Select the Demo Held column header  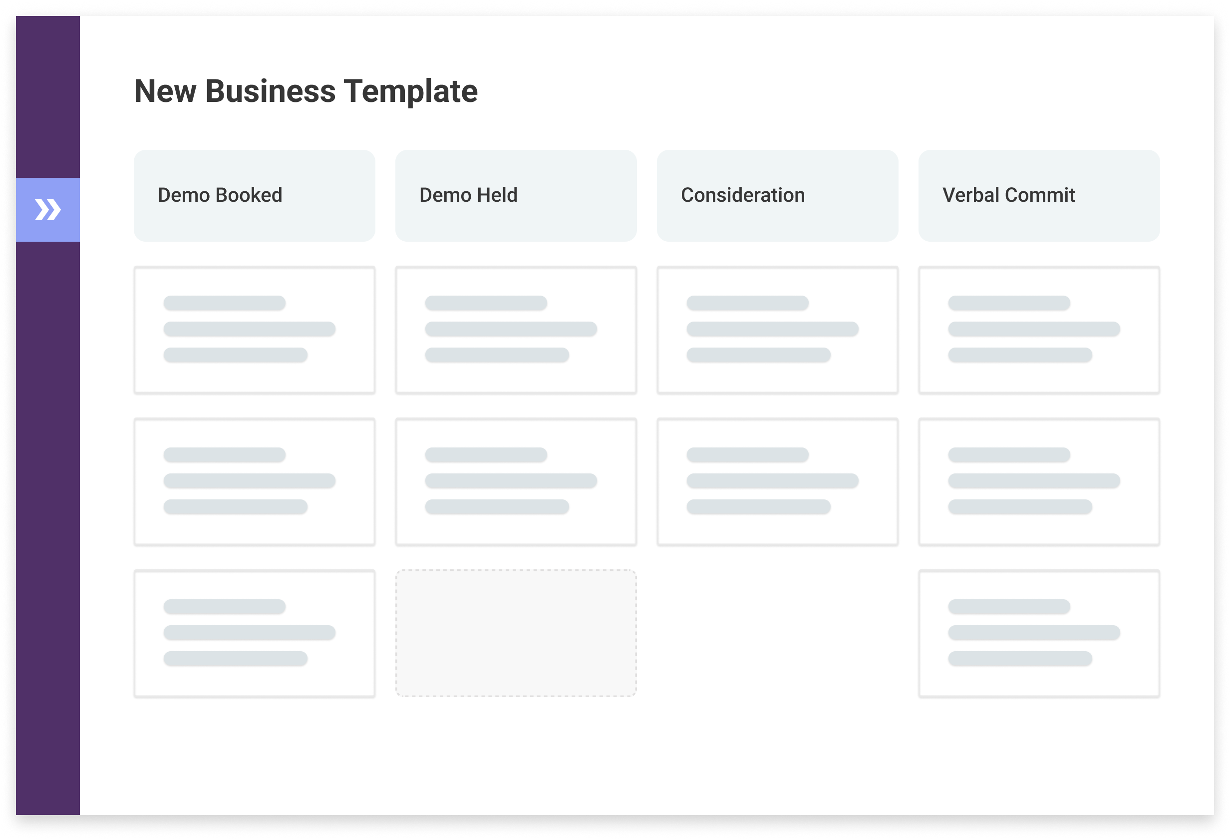coord(516,195)
